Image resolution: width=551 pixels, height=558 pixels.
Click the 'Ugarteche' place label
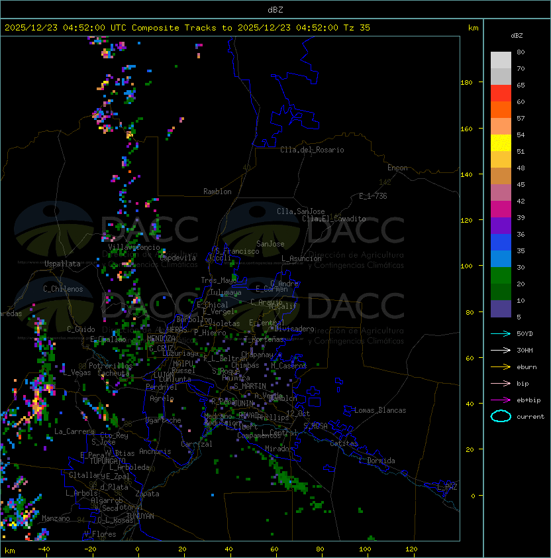pos(164,420)
